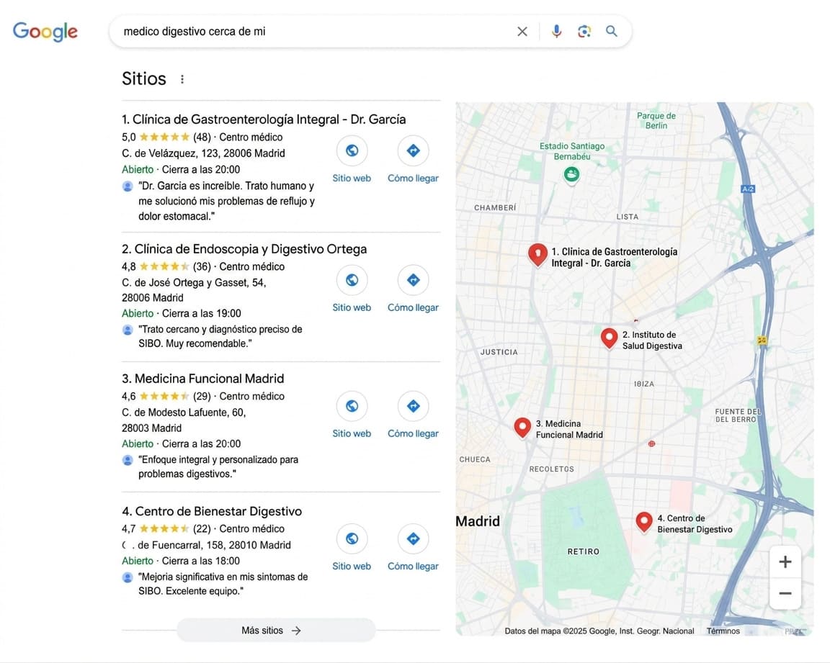This screenshot has width=830, height=663.
Task: Click review 'Enfoque integral y personalizado'
Action: tap(218, 467)
